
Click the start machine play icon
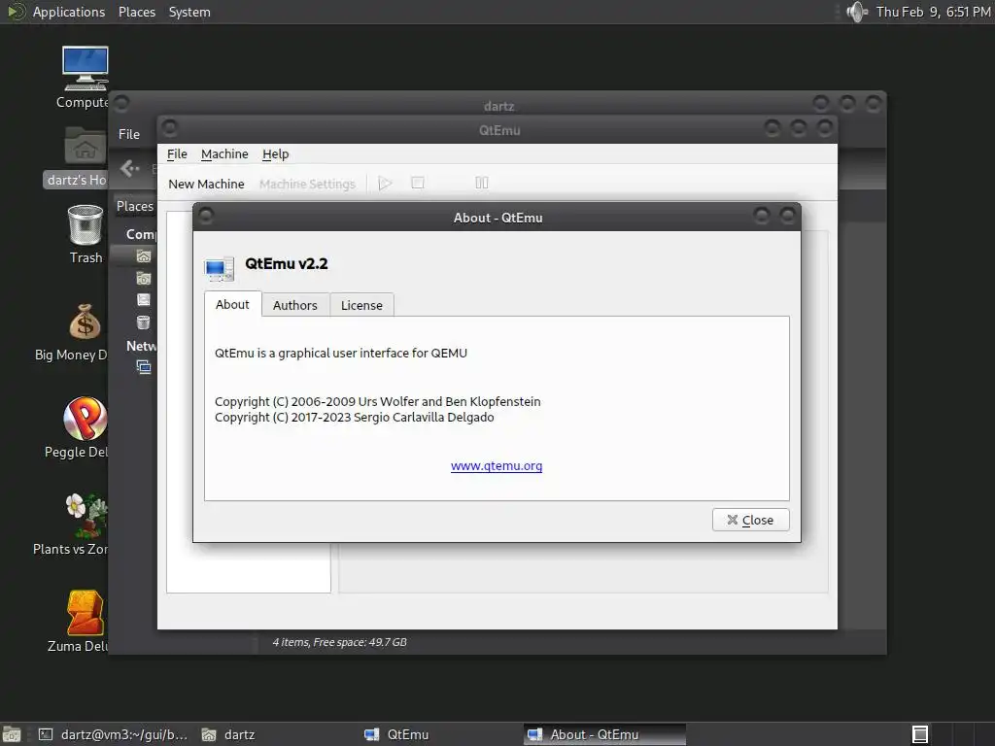tap(385, 184)
